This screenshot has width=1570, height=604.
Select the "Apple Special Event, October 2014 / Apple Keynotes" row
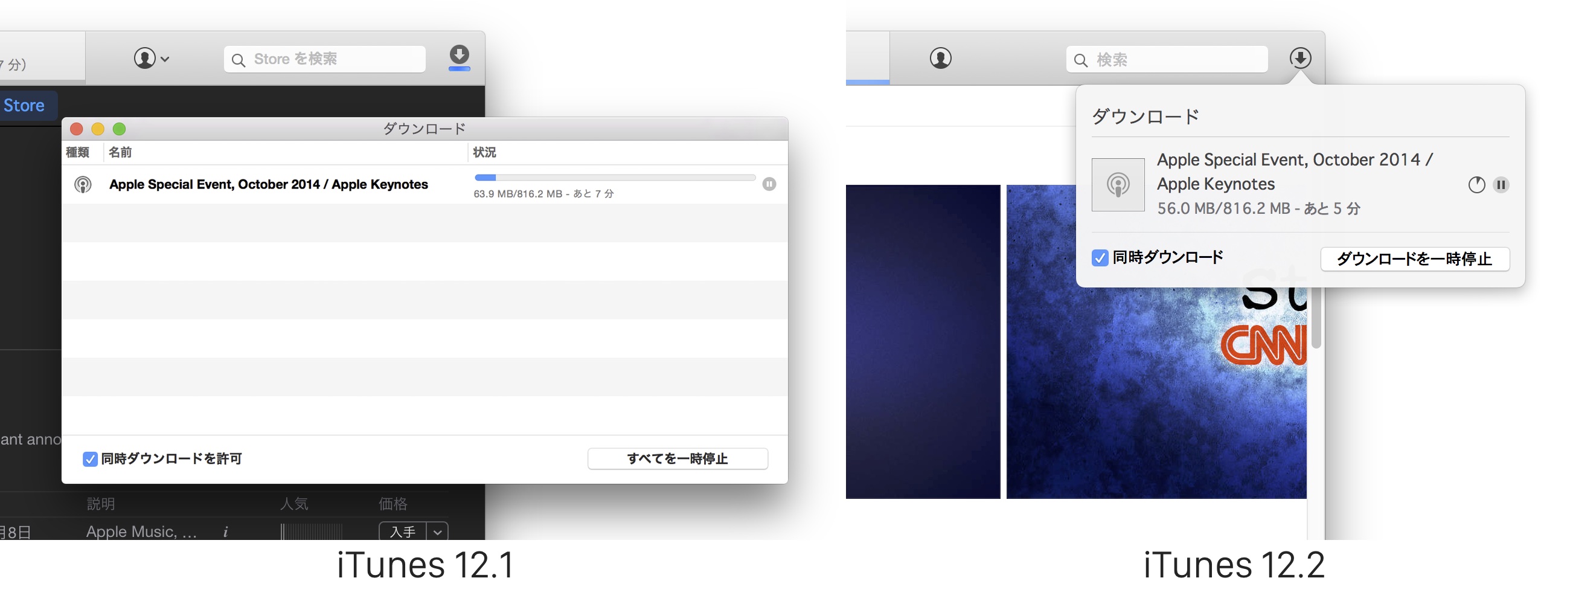point(425,185)
